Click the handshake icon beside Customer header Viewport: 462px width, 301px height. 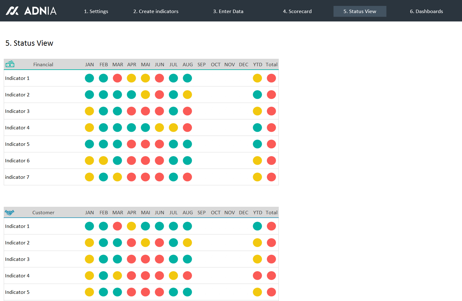coord(10,212)
